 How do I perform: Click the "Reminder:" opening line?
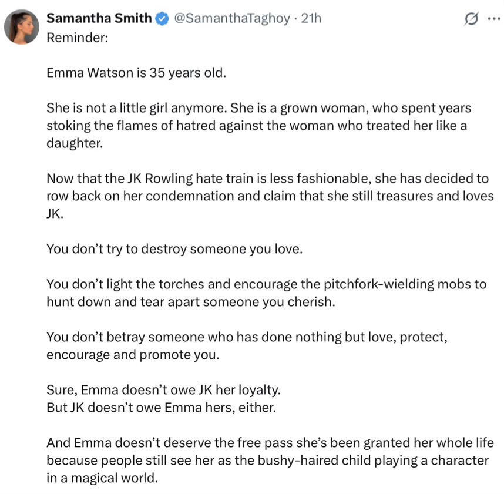[78, 38]
